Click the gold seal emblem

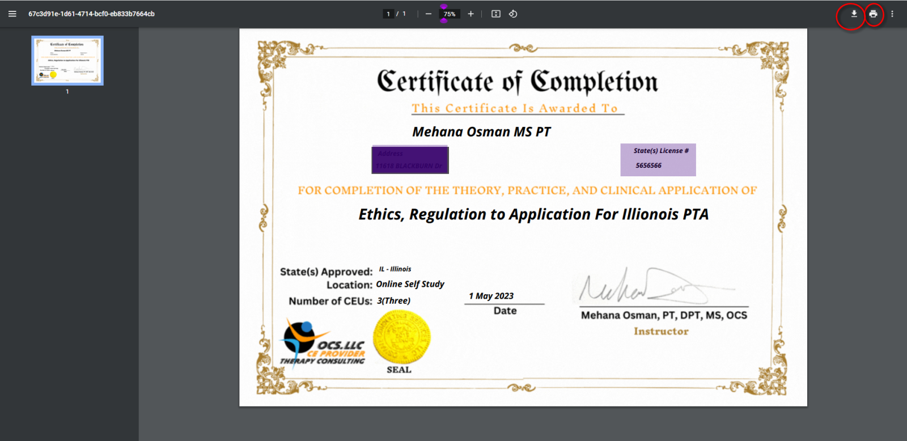[x=401, y=337]
